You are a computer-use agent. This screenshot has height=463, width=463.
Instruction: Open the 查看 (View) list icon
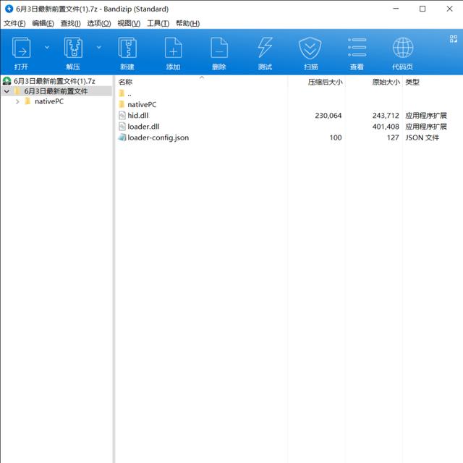pyautogui.click(x=357, y=48)
